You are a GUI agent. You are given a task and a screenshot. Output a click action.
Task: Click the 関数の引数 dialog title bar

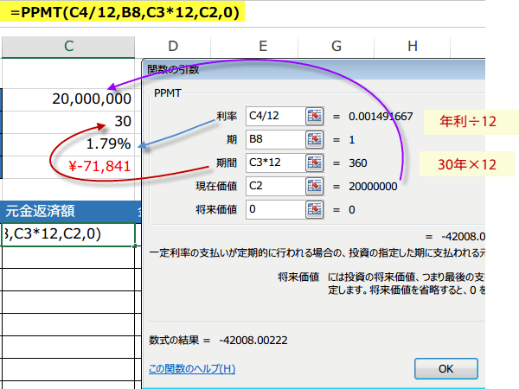[x=315, y=69]
